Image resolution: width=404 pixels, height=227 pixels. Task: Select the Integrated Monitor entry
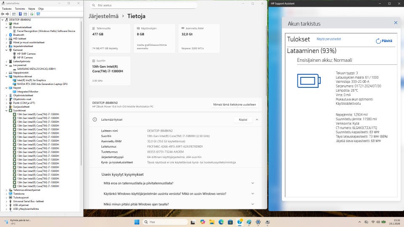coord(27,92)
